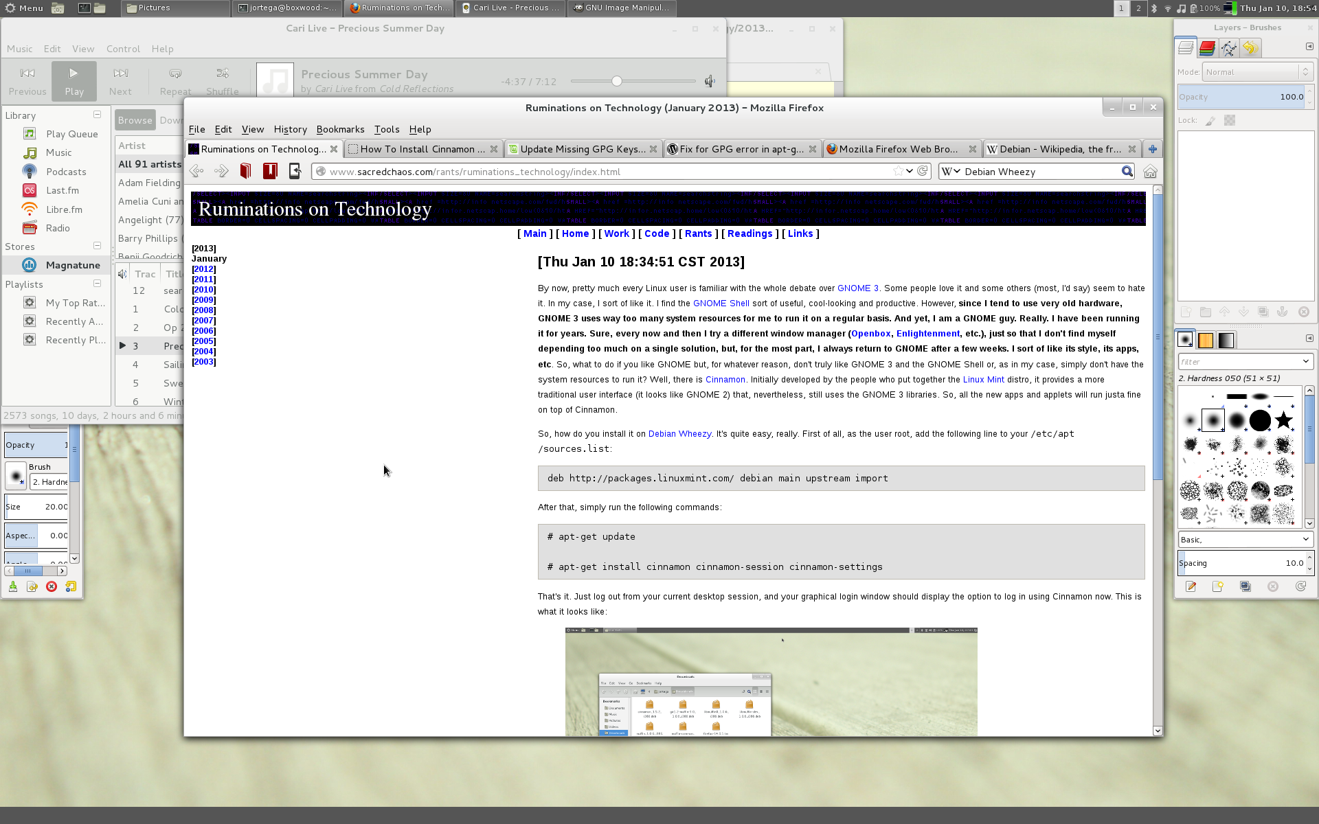Click the Previous track button
Image resolution: width=1319 pixels, height=824 pixels.
(x=27, y=81)
